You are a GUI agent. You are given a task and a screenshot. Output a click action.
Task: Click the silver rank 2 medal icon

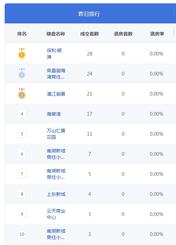(x=22, y=74)
